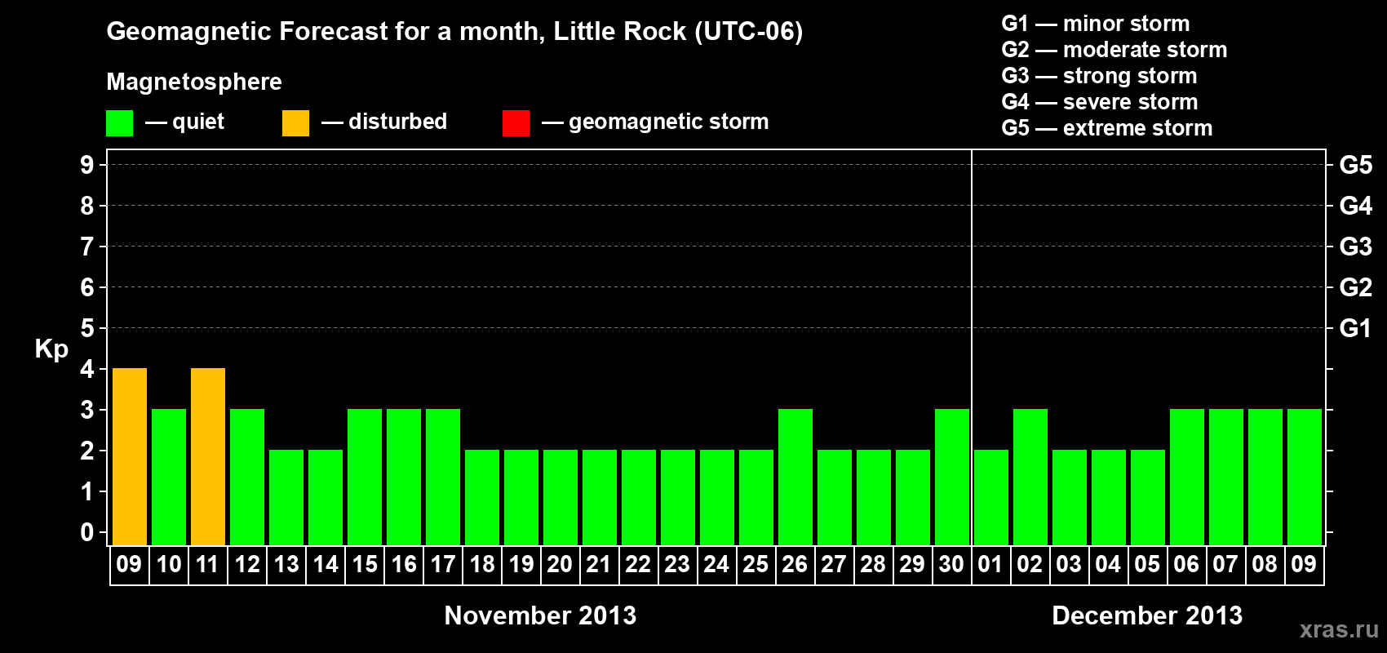The image size is (1387, 653).
Task: Click the green quiet legend swatch
Action: pyautogui.click(x=119, y=123)
